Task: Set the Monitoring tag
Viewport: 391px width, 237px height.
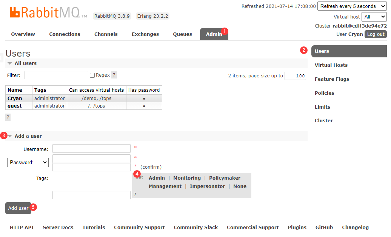Action: (x=187, y=178)
